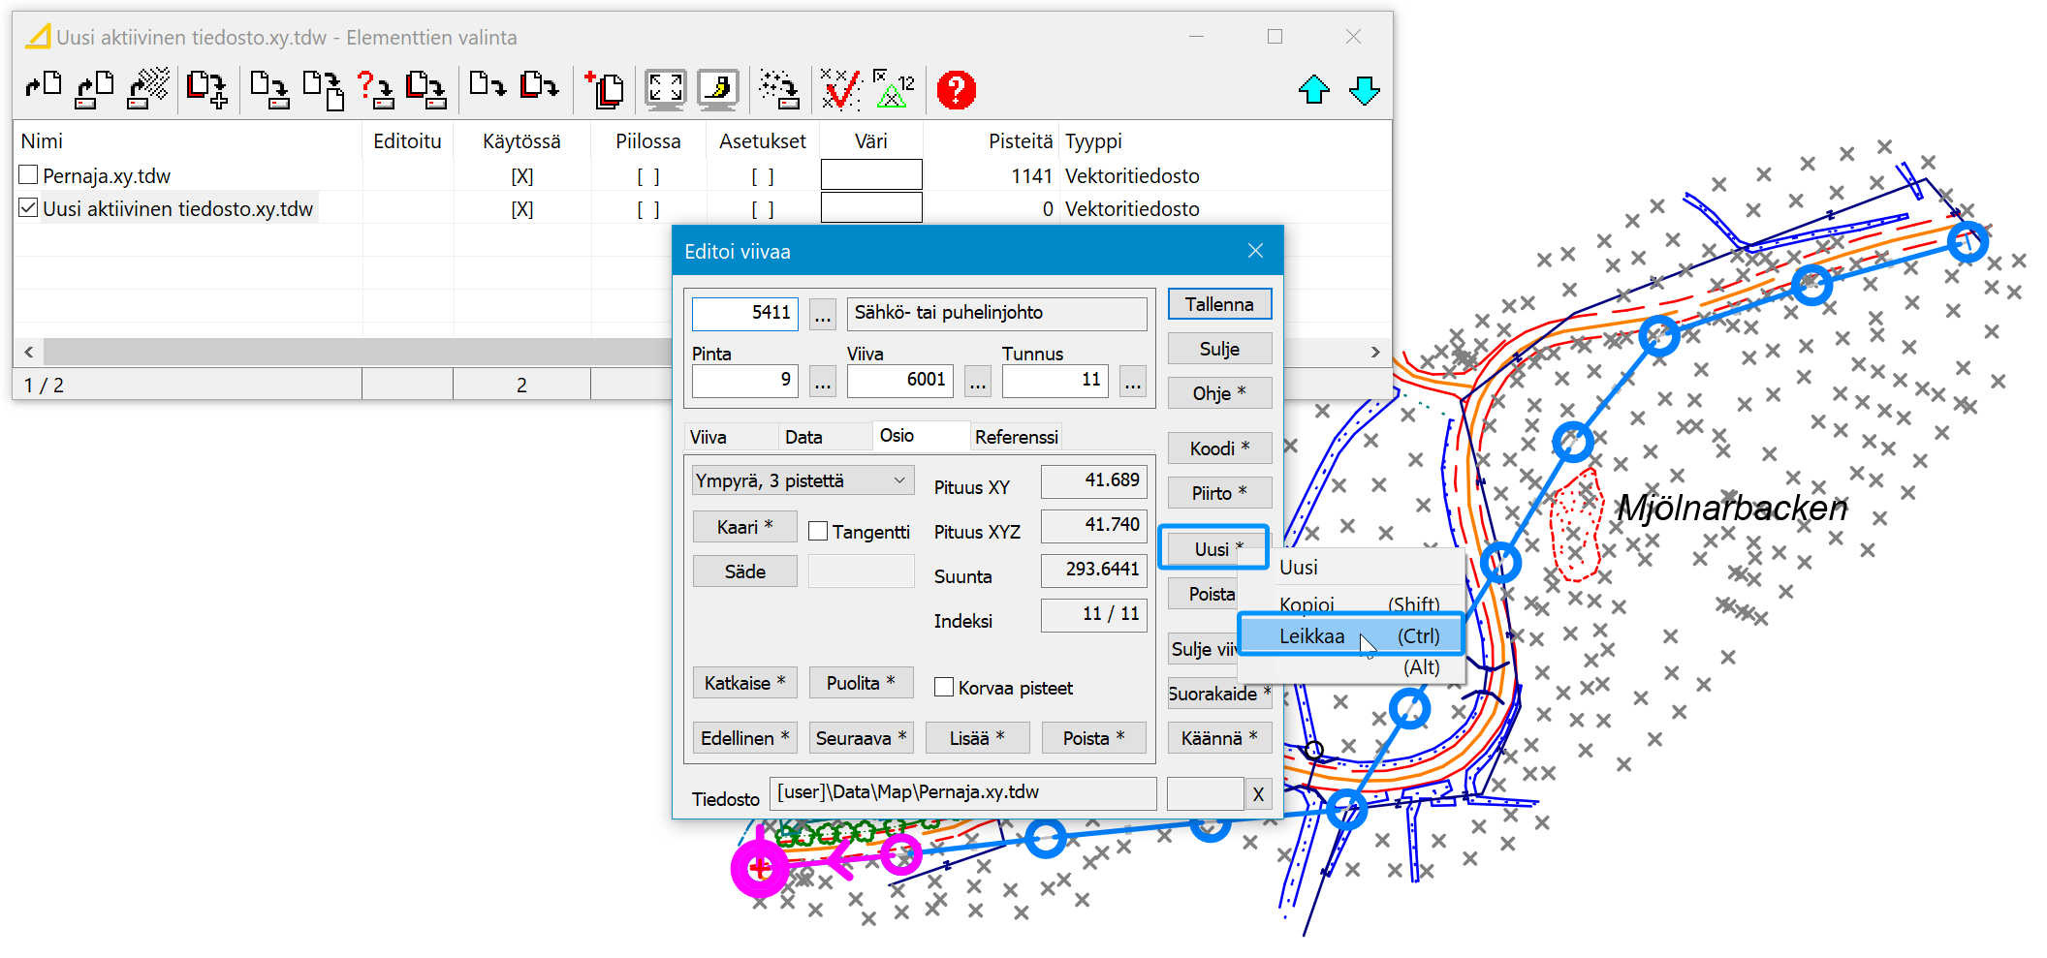Check the Pernaja.xy.tdw file checkbox
2047x958 pixels.
29,175
